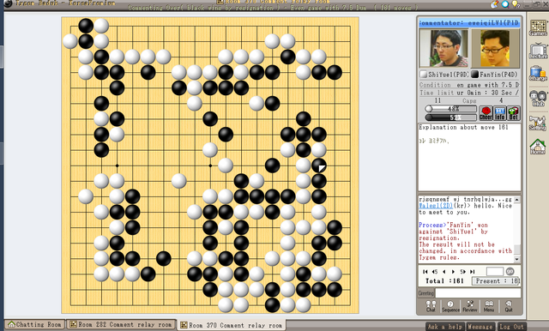The height and width of the screenshot is (331, 549).
Task: Click the Greeting button
Action: click(x=425, y=293)
